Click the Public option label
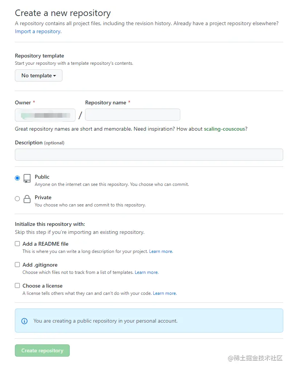Viewport: 292px width, 371px height. [x=42, y=177]
